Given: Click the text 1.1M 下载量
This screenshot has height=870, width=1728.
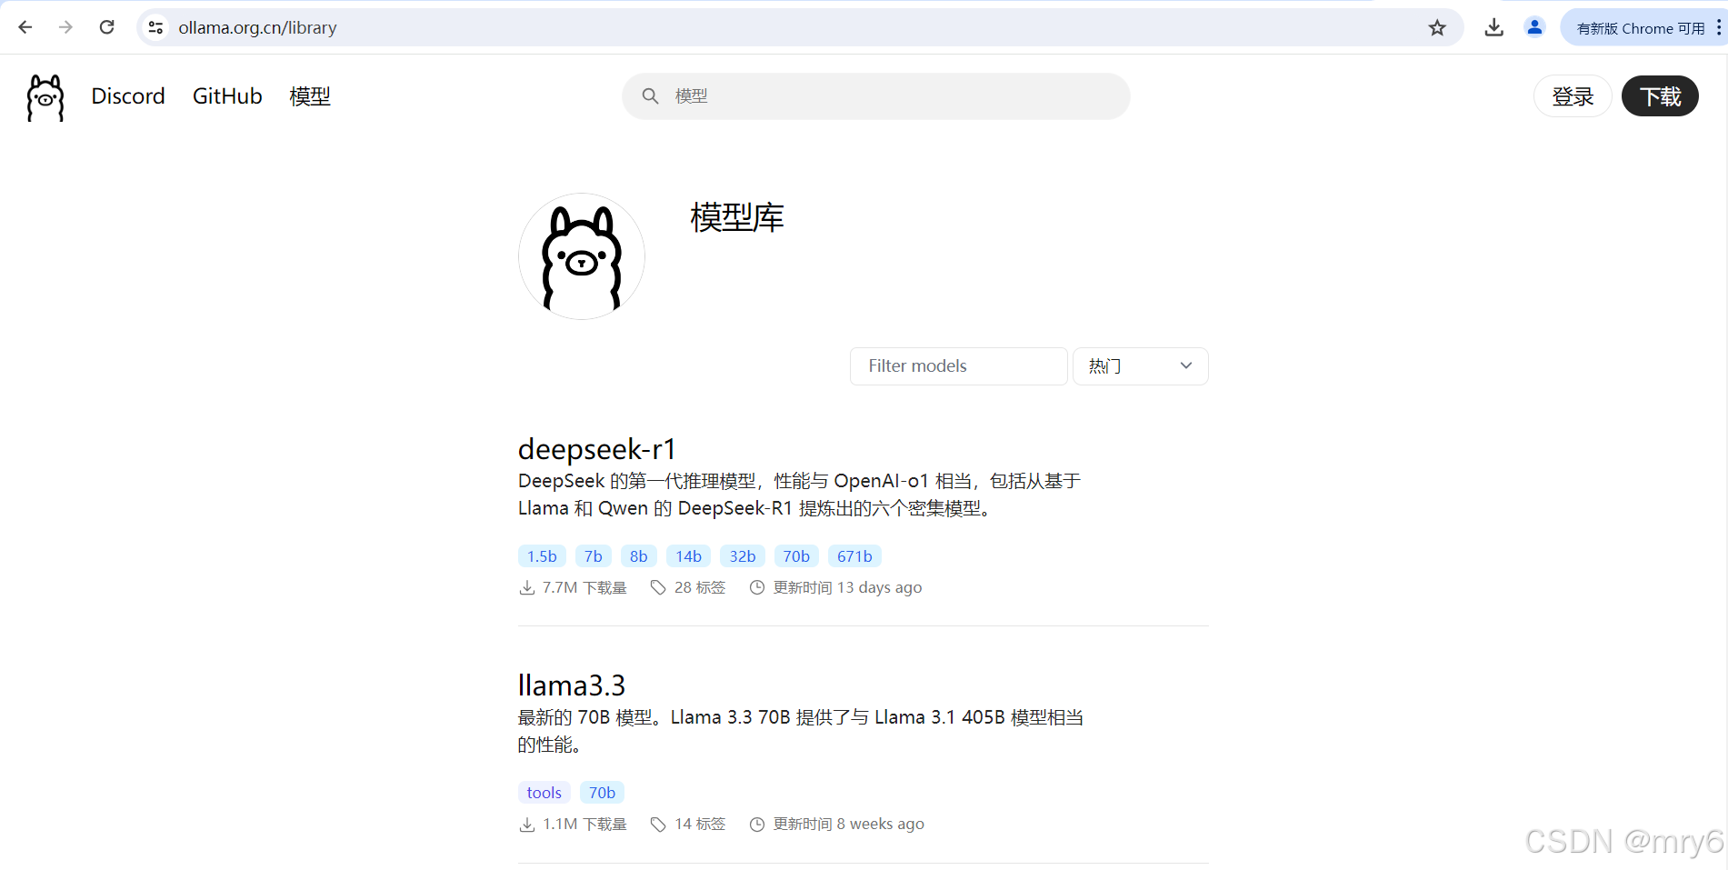Looking at the screenshot, I should 584,825.
